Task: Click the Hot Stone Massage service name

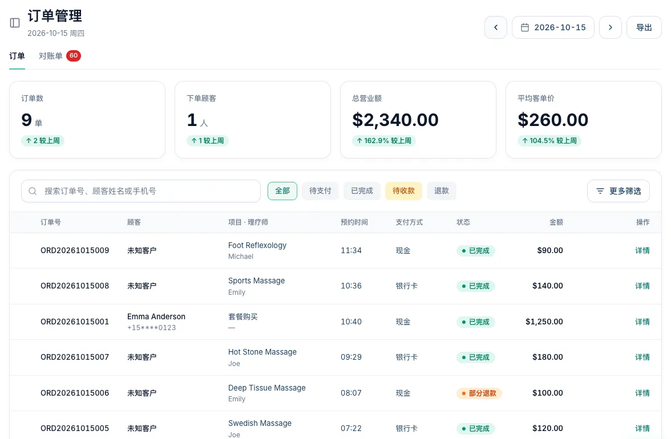Action: tap(262, 352)
